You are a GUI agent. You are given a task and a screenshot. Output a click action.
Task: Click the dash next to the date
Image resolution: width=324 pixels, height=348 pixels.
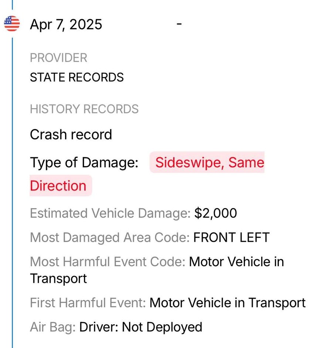(x=179, y=24)
